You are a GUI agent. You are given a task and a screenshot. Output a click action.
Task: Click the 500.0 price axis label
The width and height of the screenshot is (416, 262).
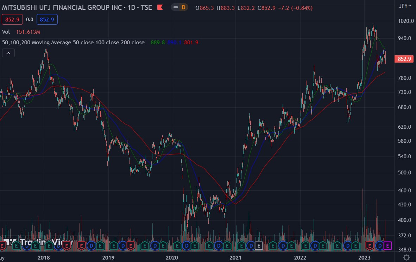pos(405,172)
